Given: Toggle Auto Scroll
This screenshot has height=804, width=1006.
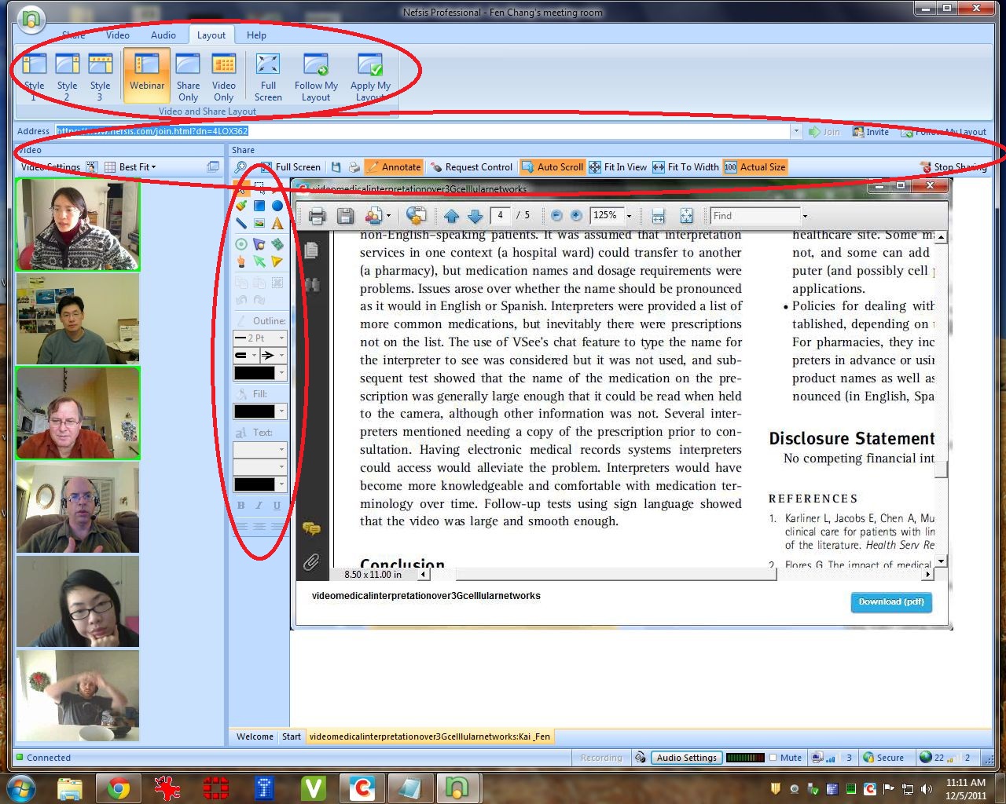Looking at the screenshot, I should (552, 167).
